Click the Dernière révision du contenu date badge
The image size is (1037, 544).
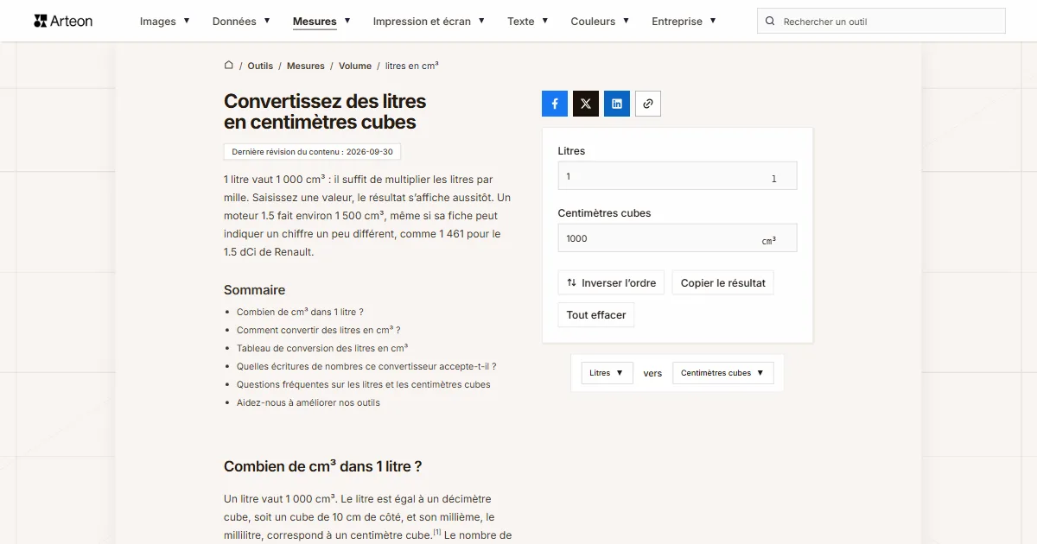[312, 152]
